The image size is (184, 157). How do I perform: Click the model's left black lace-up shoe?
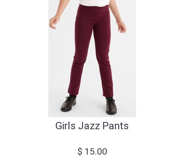pos(68,104)
